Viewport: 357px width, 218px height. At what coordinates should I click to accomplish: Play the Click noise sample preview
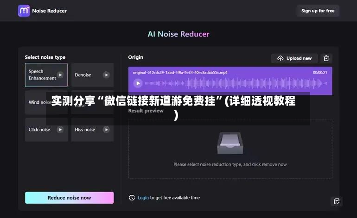[60, 130]
